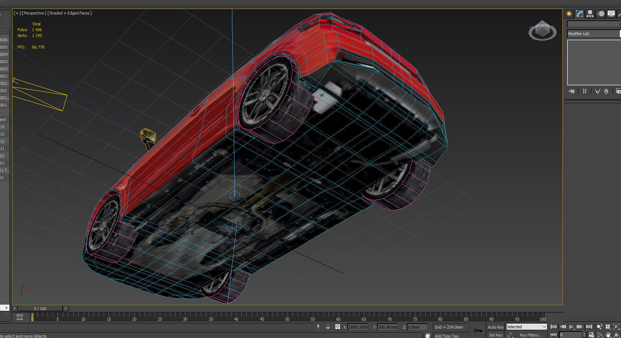Click Zoom Extents Selected icon

click(x=616, y=327)
